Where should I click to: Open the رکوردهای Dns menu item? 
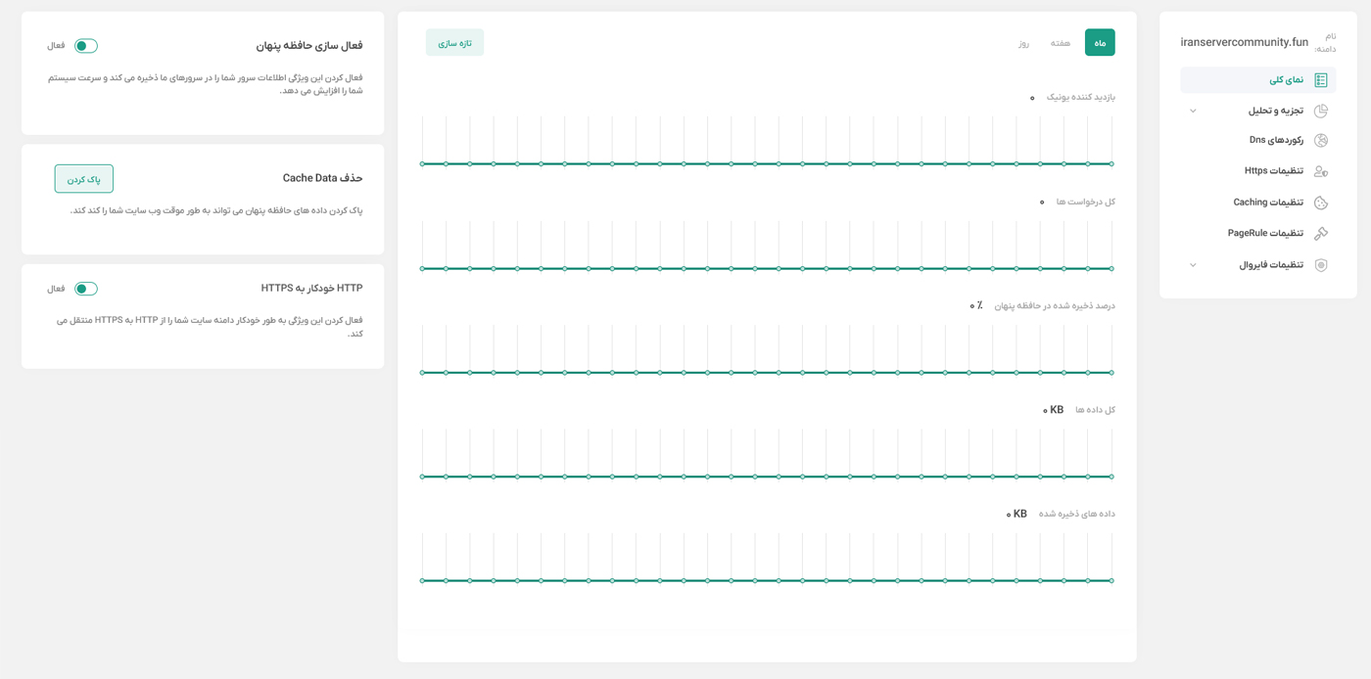1275,141
